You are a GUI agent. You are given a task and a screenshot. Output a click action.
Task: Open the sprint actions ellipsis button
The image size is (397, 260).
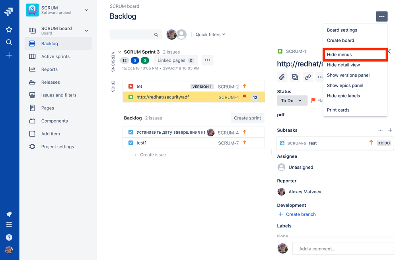[x=207, y=60]
